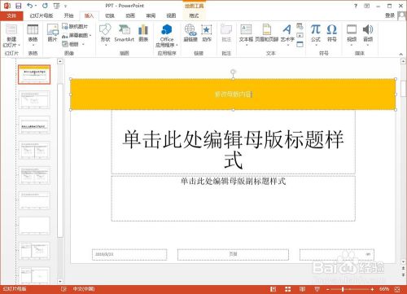The image size is (407, 294).
Task: Insert a 文本框 (Text Box)
Action: tap(246, 34)
